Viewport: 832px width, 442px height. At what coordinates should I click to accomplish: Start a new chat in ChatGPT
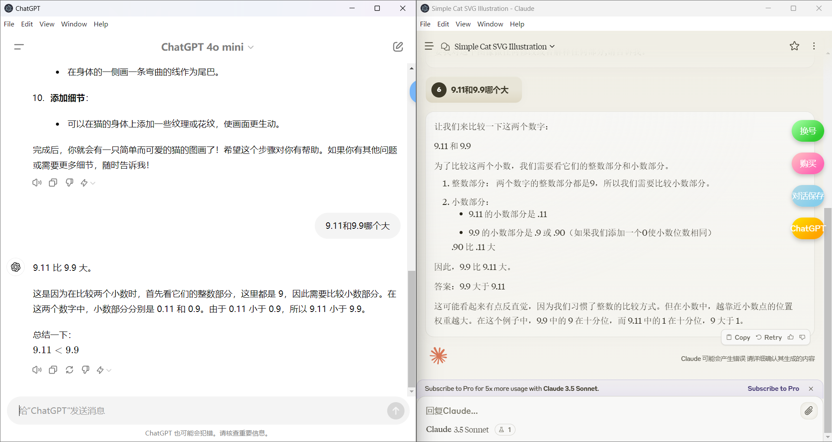click(398, 47)
